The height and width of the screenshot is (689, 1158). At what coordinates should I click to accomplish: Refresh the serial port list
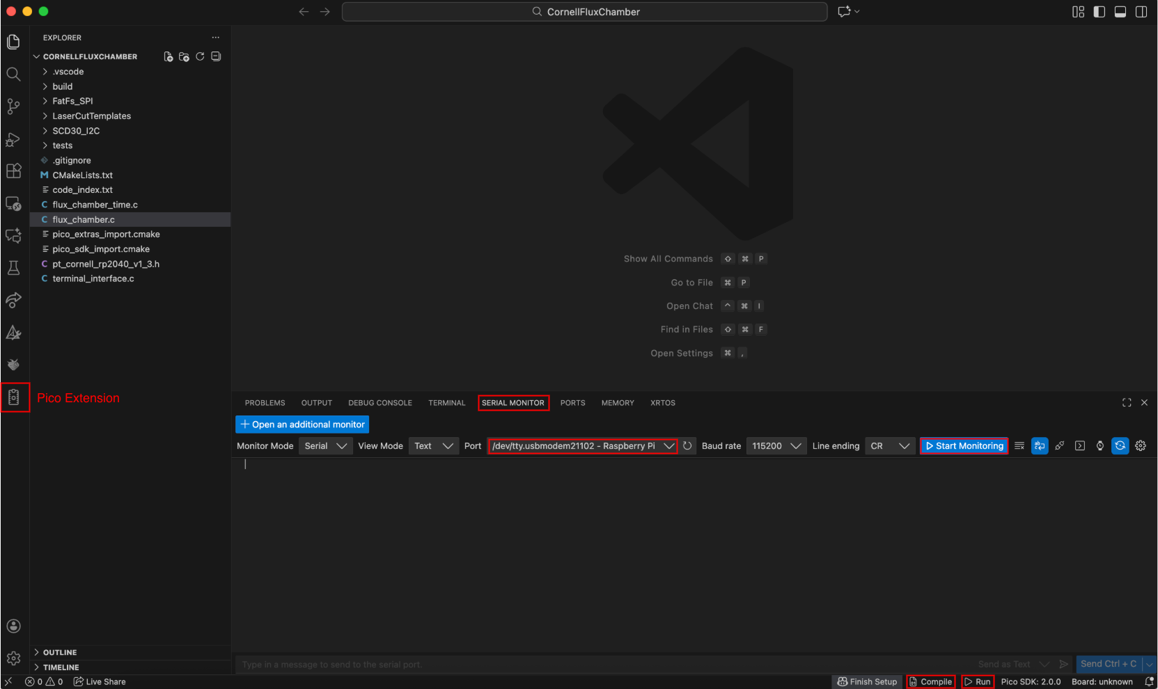(x=687, y=445)
